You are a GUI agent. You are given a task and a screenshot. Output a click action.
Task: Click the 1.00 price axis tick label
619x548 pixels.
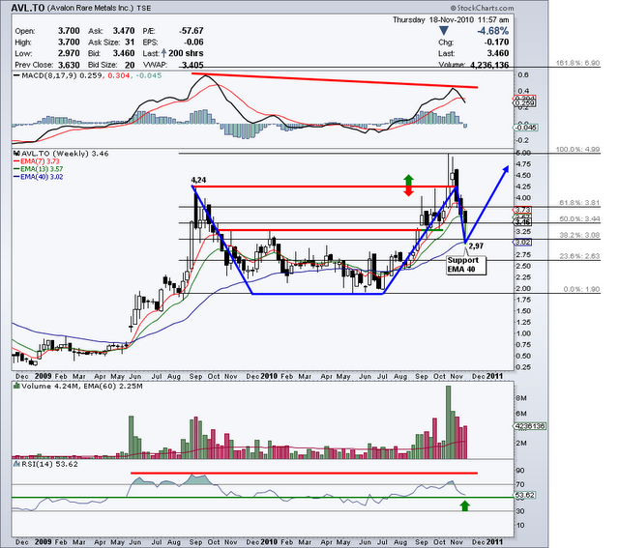[x=523, y=333]
